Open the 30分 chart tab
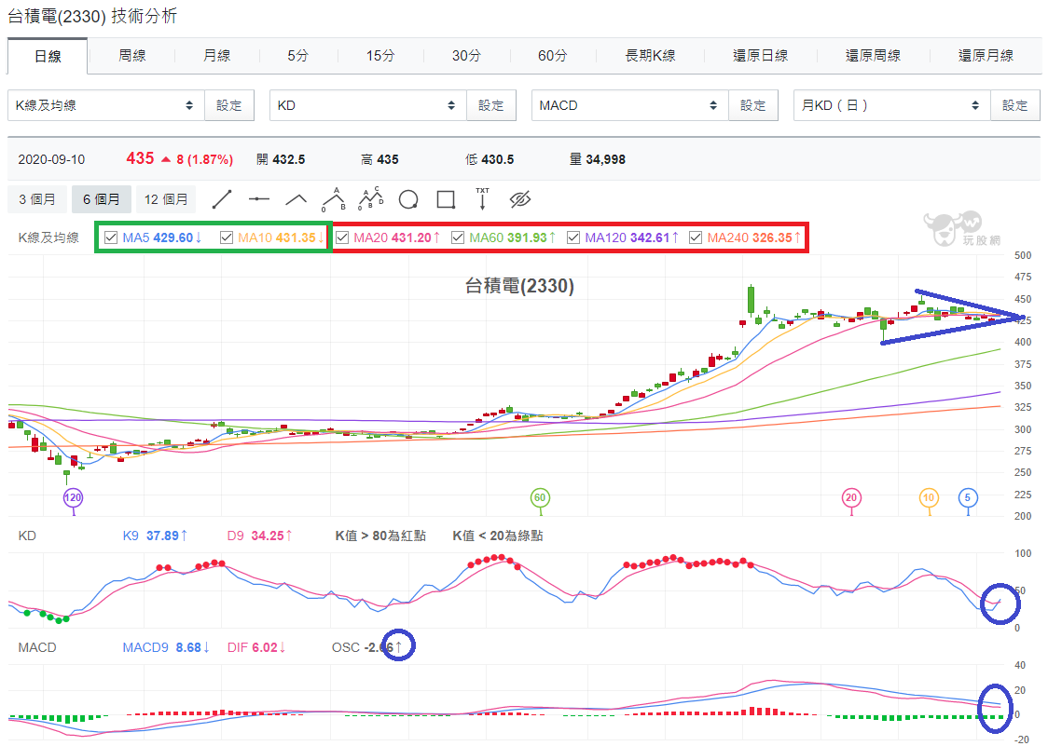Screen dimensions: 1062x746 tap(466, 56)
